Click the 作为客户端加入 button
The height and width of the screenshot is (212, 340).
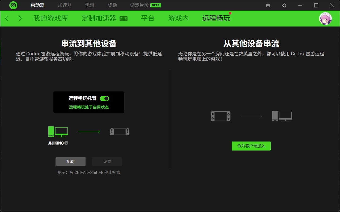(x=251, y=146)
